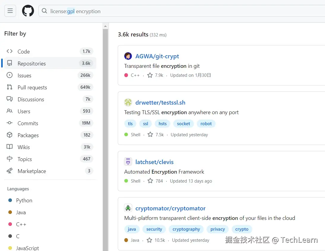
Task: Show Packages results
Action: 50,135
